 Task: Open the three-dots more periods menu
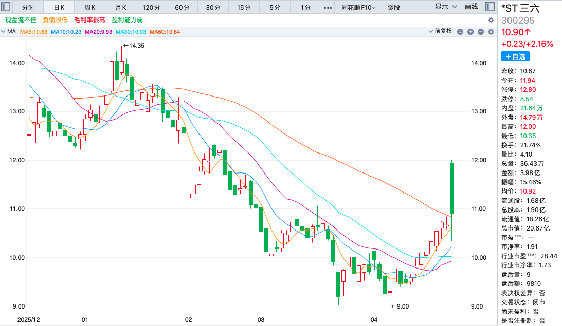click(x=328, y=7)
